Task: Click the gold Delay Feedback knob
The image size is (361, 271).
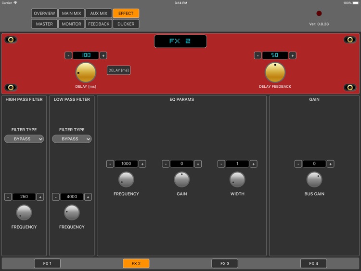Action: coord(275,72)
